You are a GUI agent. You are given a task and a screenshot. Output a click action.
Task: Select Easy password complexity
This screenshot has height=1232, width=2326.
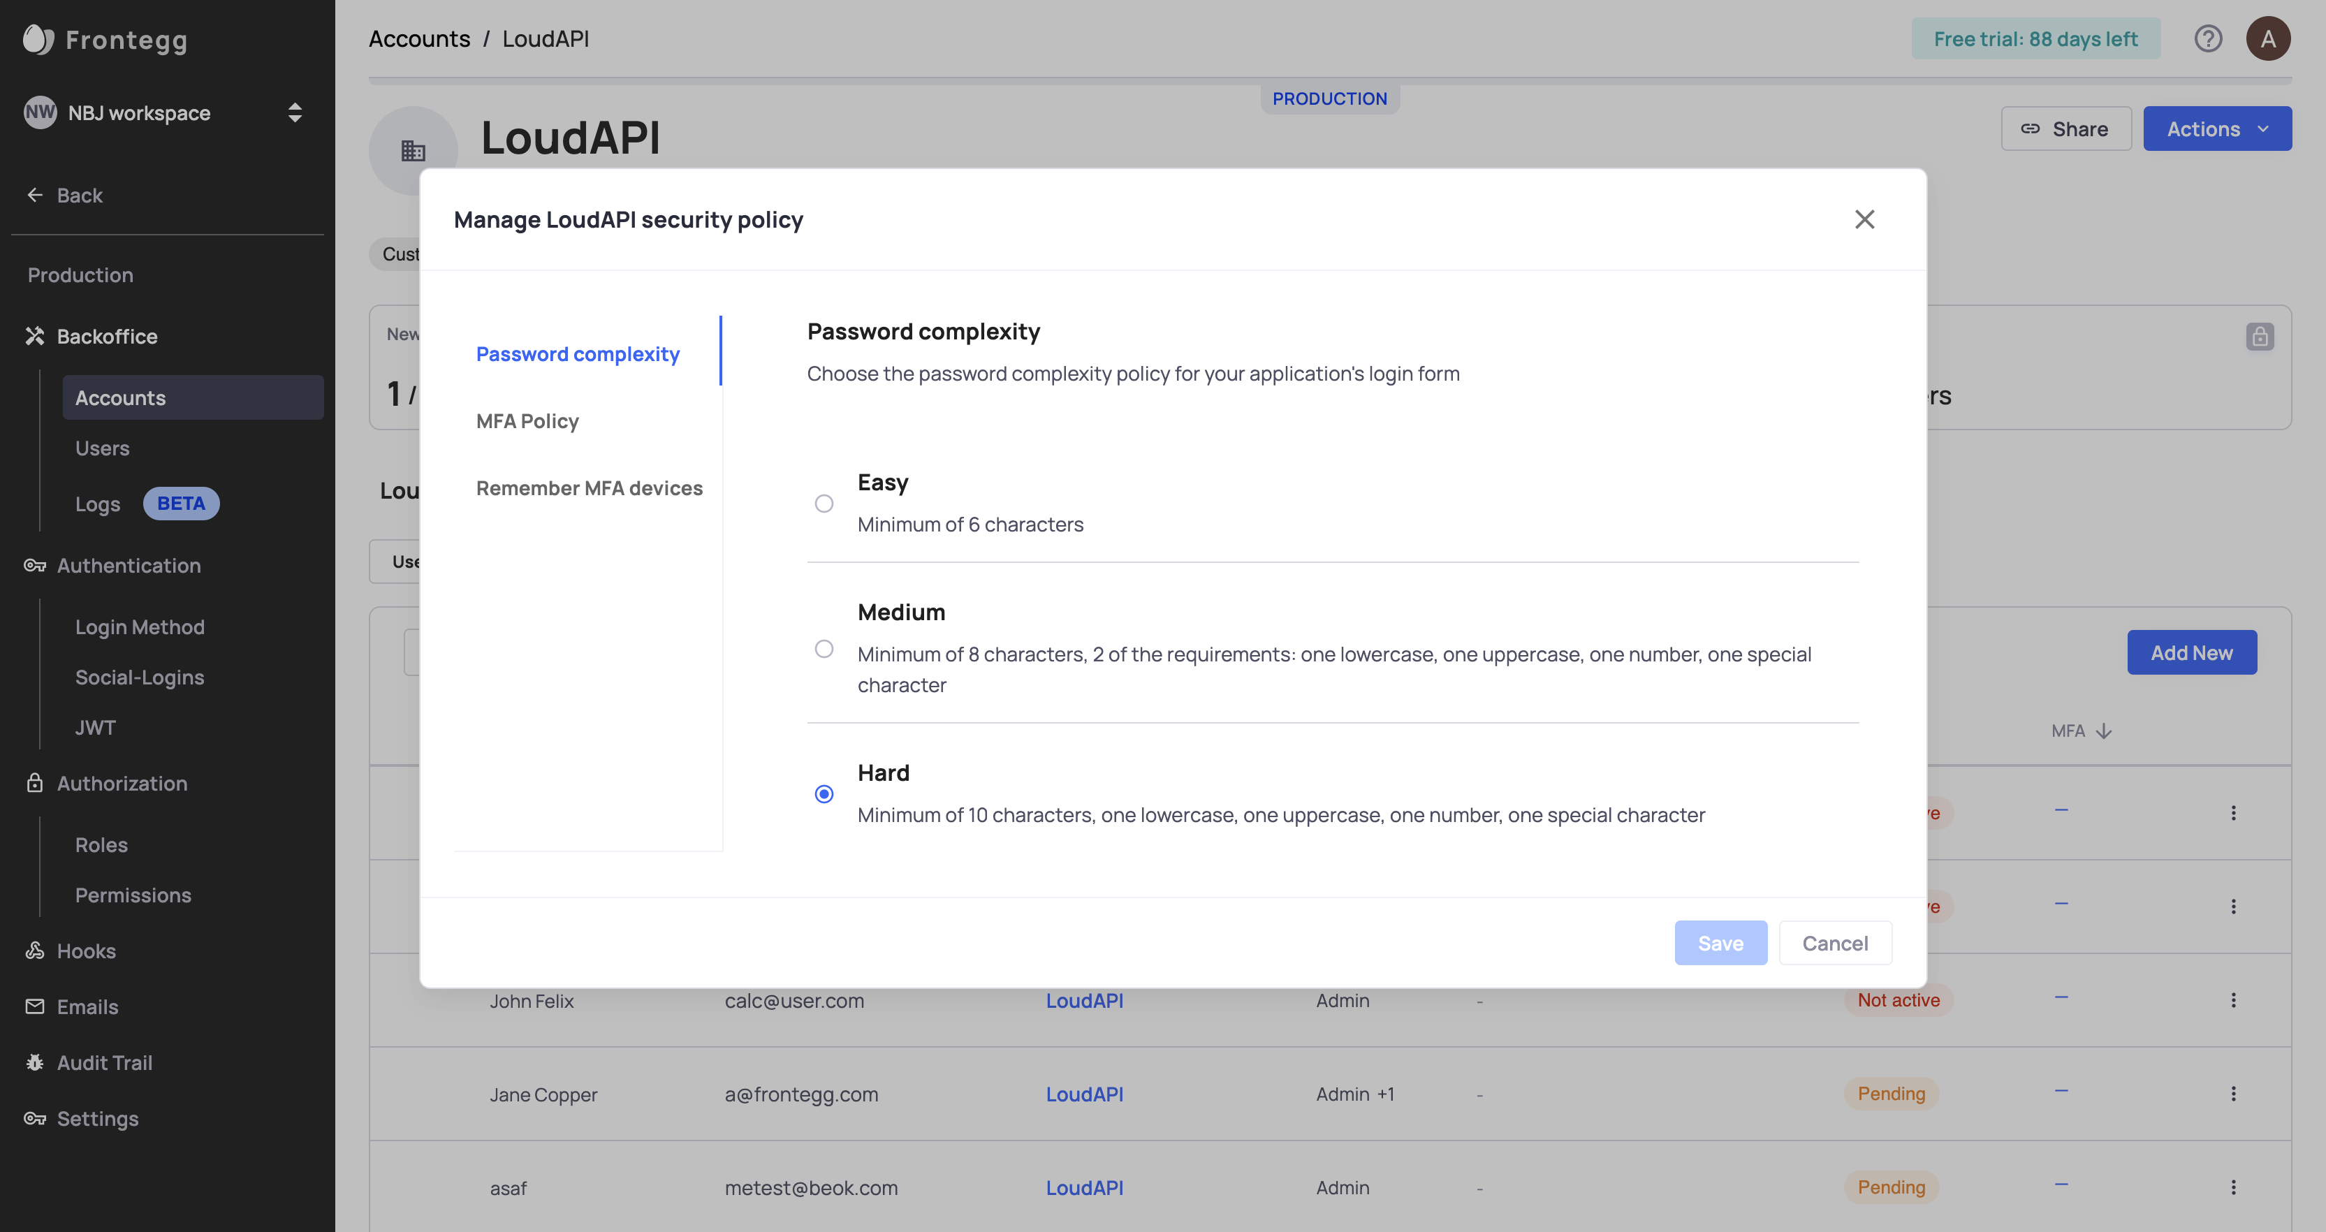pos(824,504)
